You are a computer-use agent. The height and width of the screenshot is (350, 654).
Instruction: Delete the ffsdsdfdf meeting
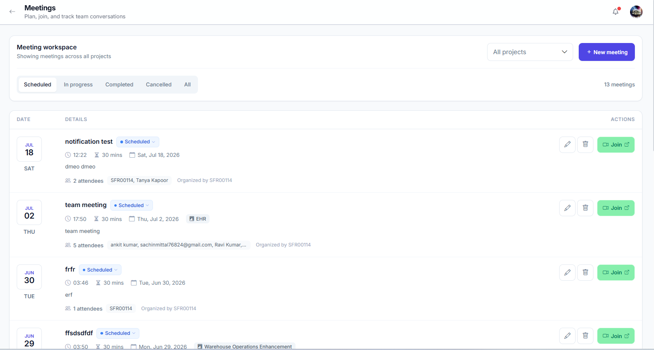[x=585, y=336]
